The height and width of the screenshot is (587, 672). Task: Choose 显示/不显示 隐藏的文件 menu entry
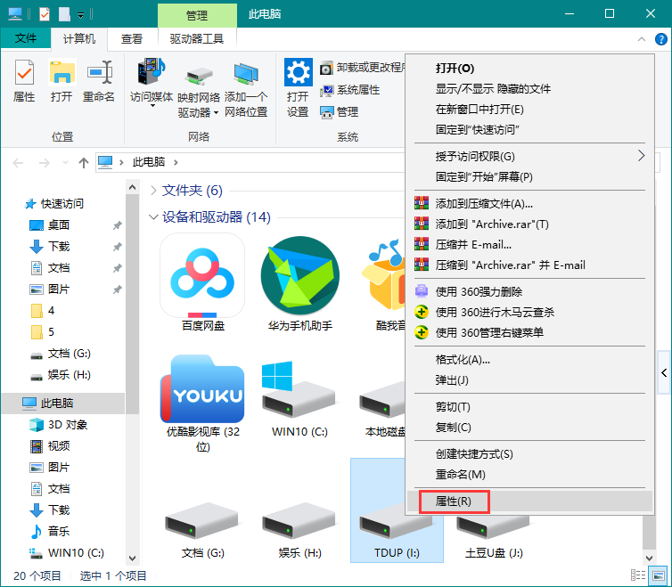(529, 89)
